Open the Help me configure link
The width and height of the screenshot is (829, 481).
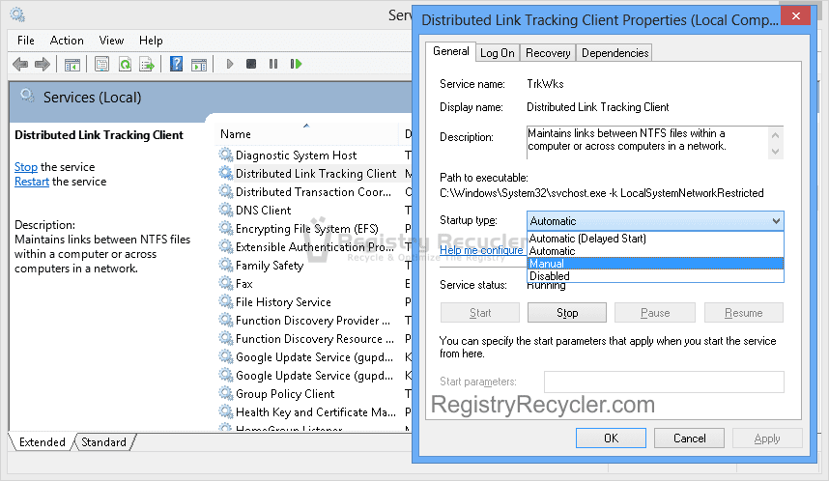[x=481, y=250]
